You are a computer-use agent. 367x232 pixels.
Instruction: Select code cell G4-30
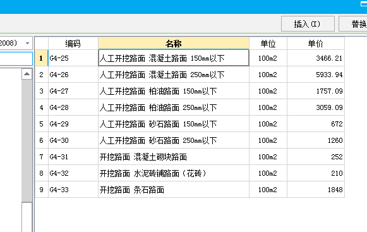[x=73, y=140]
